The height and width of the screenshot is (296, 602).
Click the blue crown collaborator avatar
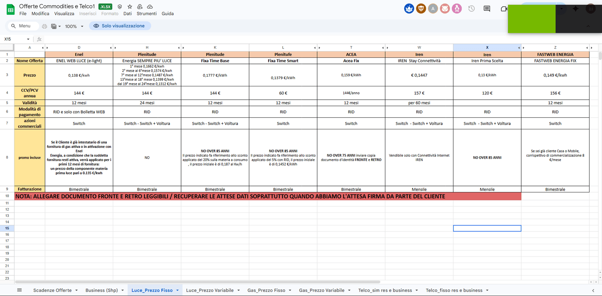tap(409, 8)
